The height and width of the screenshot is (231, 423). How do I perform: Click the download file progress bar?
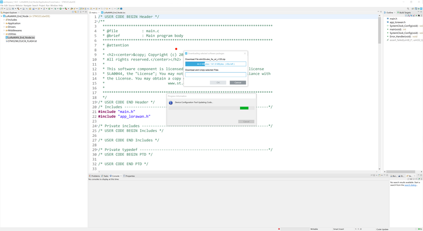tap(216, 64)
